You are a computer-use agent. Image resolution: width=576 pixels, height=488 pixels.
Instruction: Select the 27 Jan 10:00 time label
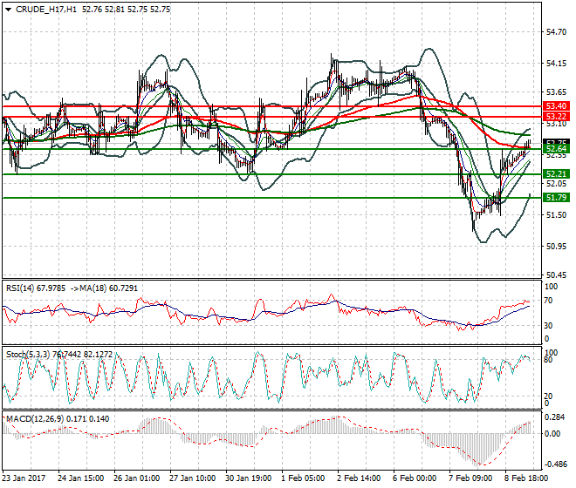pyautogui.click(x=193, y=478)
